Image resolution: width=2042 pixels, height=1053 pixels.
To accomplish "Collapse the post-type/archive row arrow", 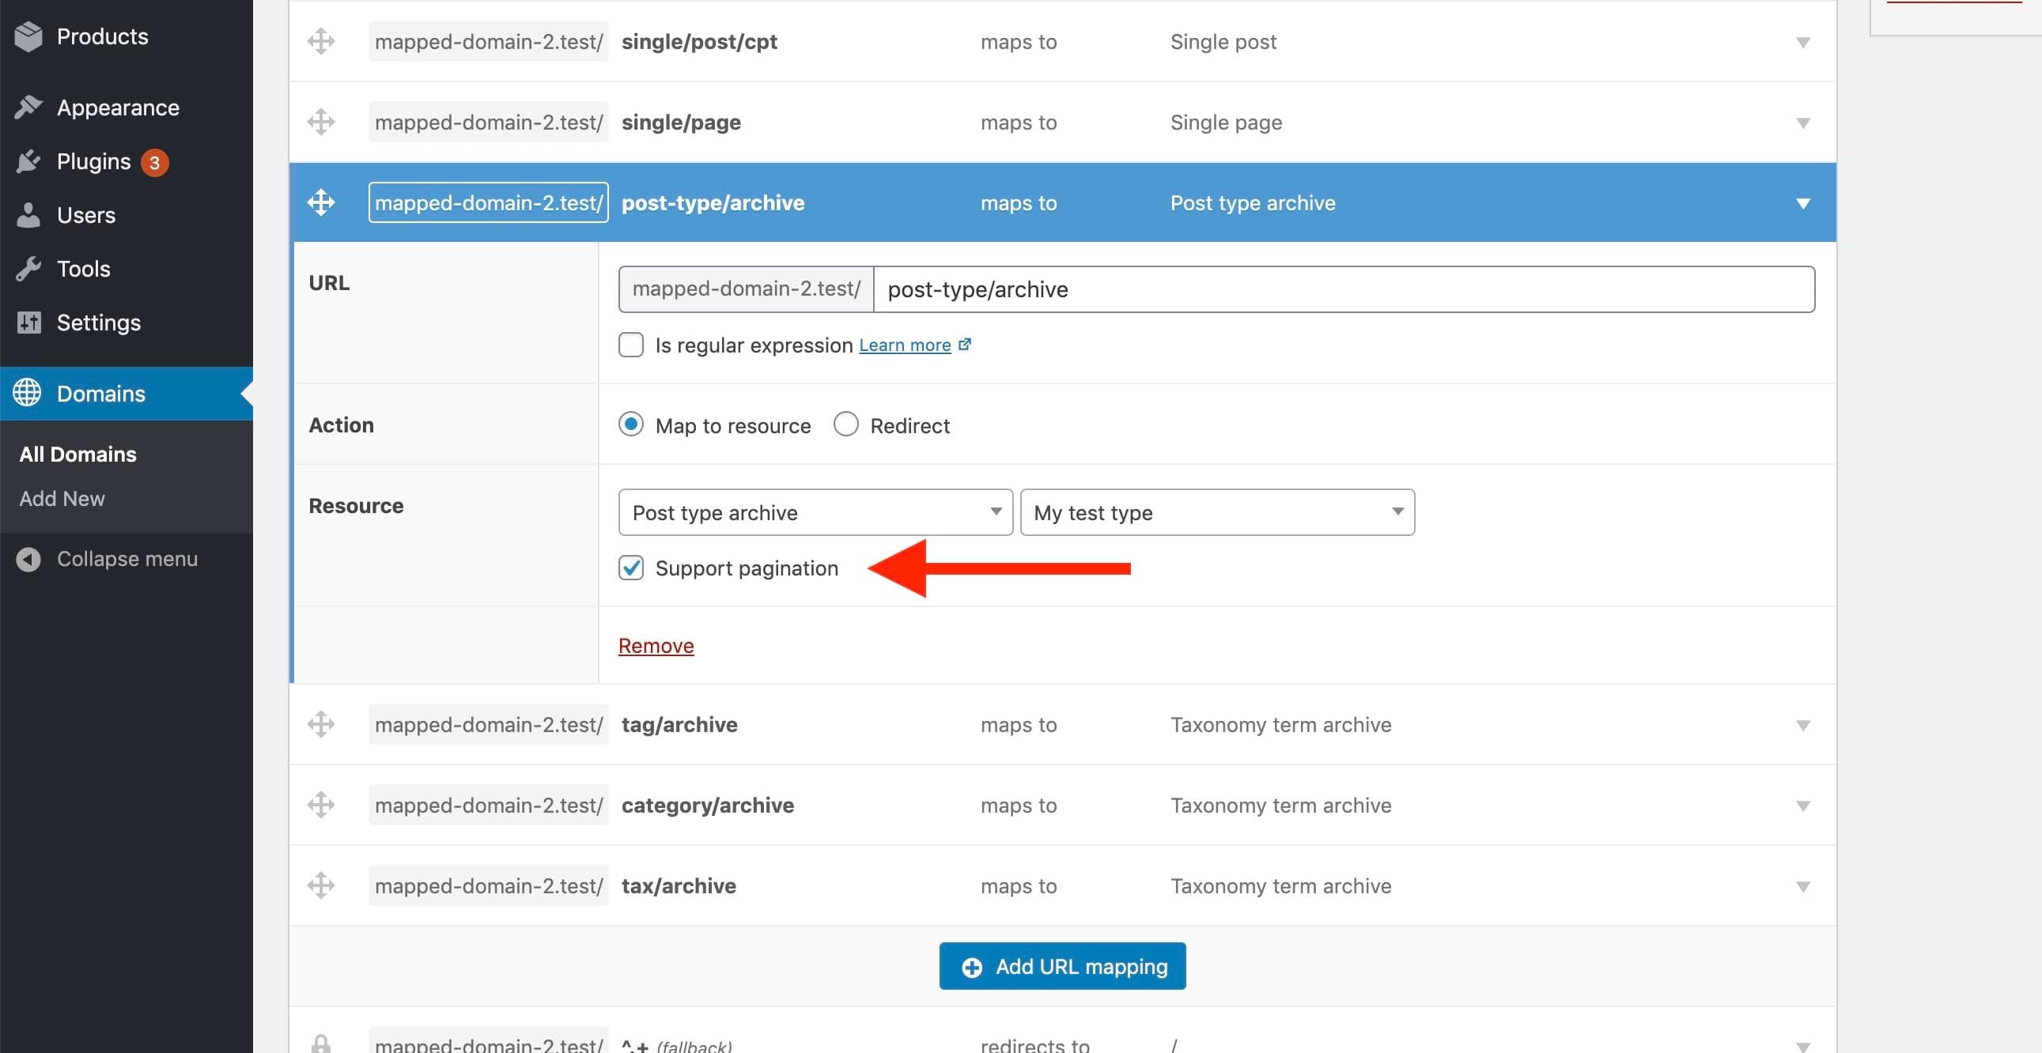I will coord(1802,204).
